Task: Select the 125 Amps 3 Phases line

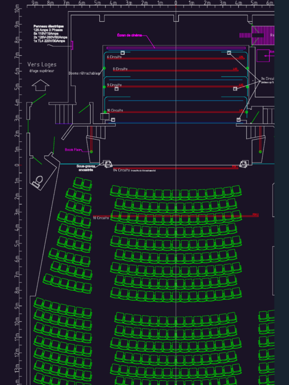Action: (x=48, y=30)
